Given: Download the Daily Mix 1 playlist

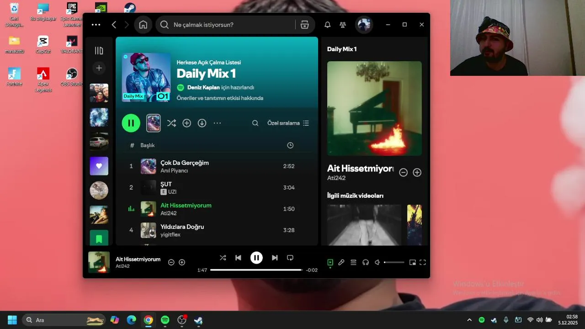Looking at the screenshot, I should click(202, 123).
